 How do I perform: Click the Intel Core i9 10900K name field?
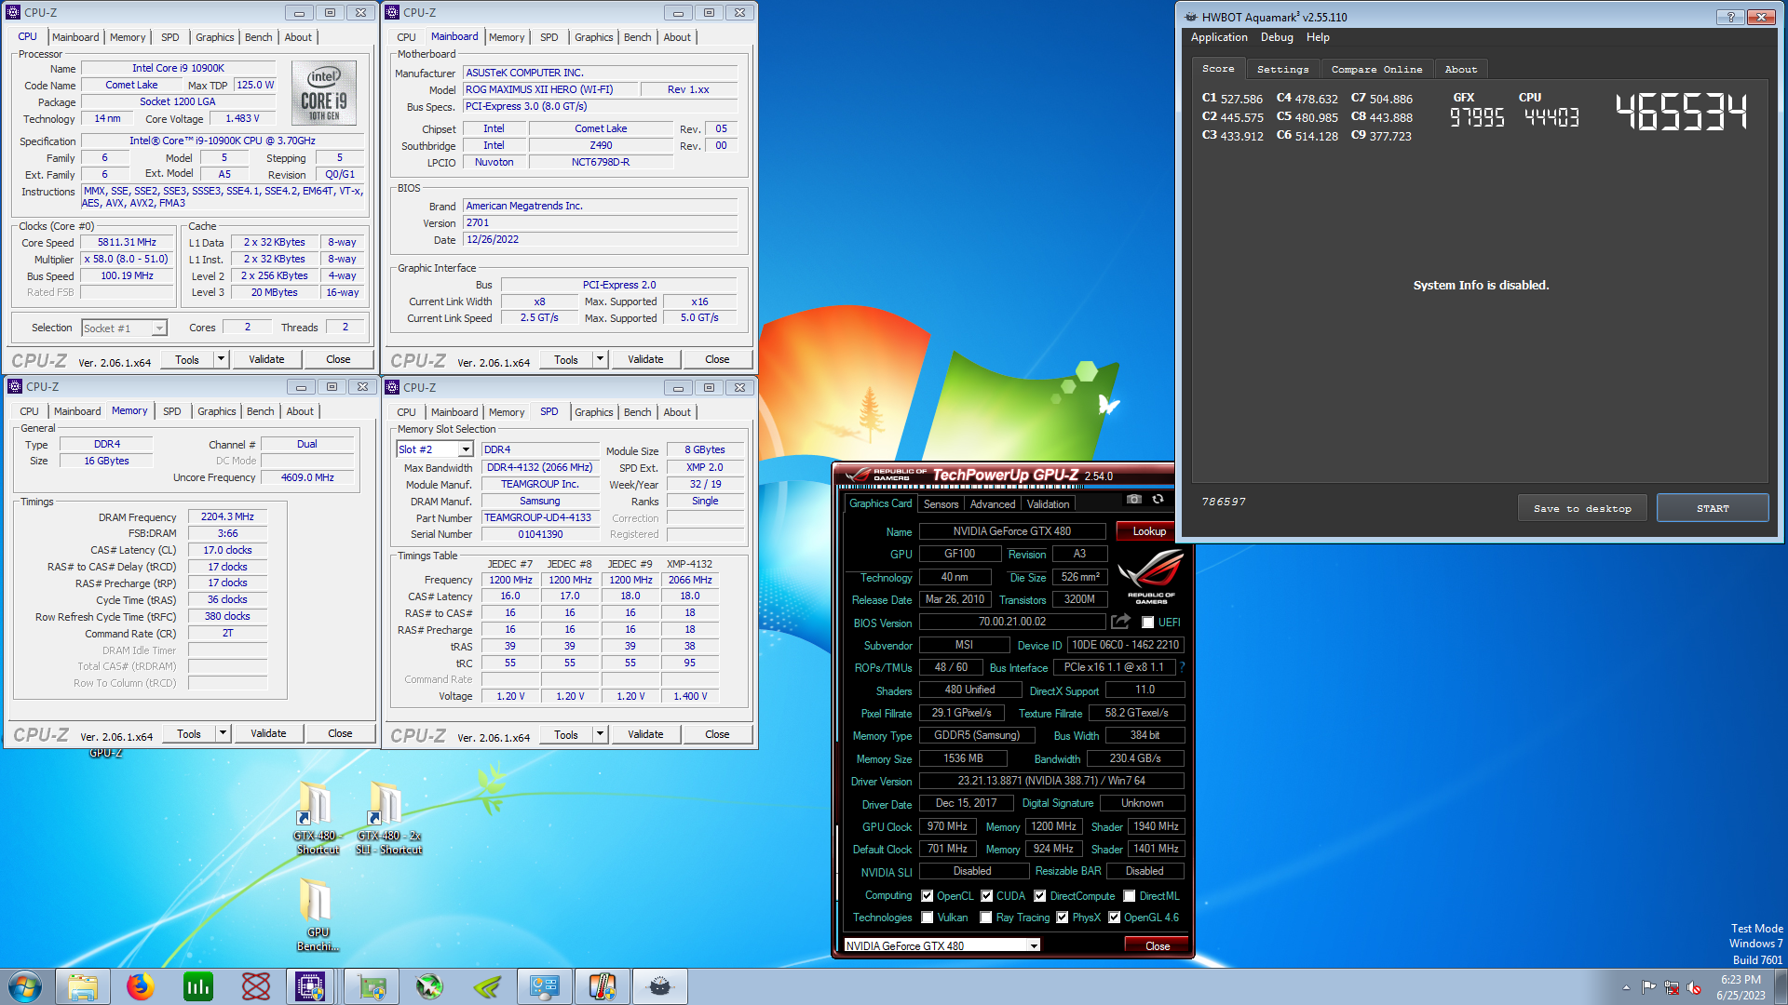click(178, 68)
